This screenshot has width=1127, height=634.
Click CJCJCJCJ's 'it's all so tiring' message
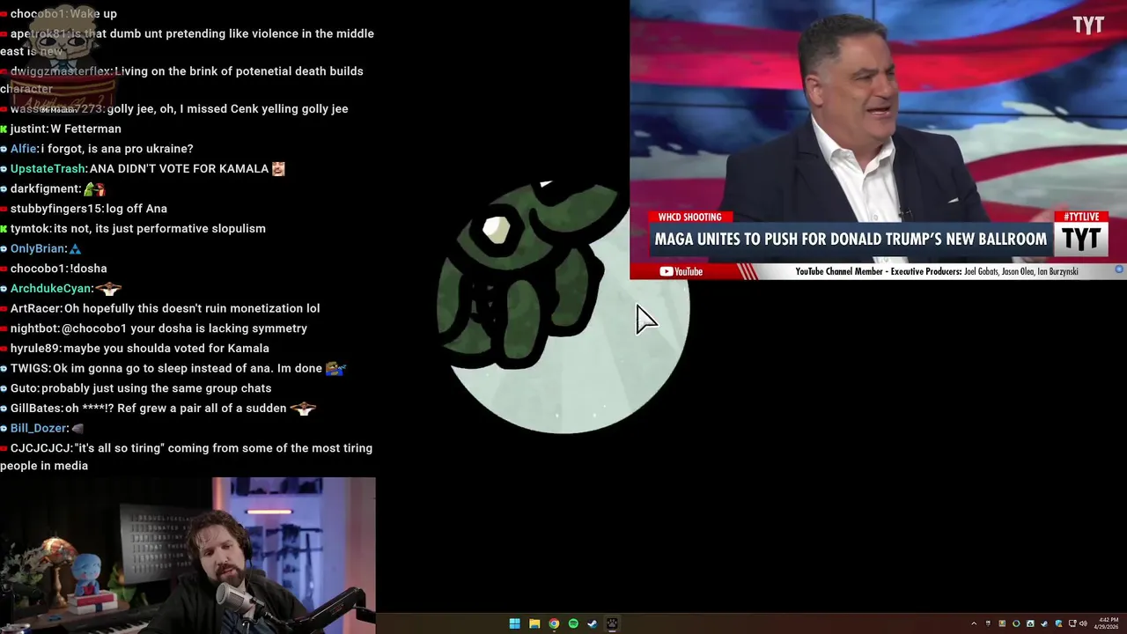click(186, 456)
